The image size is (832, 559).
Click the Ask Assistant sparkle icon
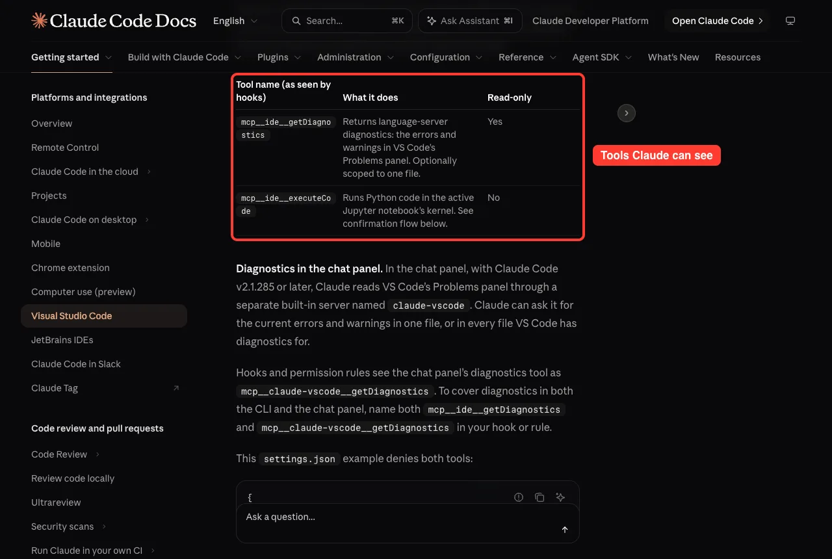coord(432,21)
